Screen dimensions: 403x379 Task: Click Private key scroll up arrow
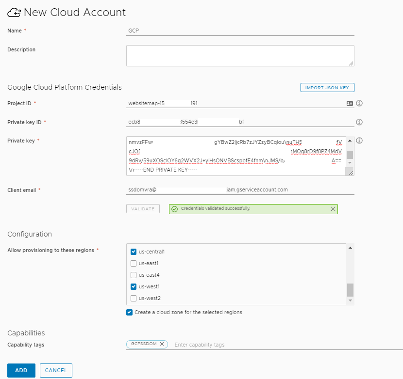(350, 141)
